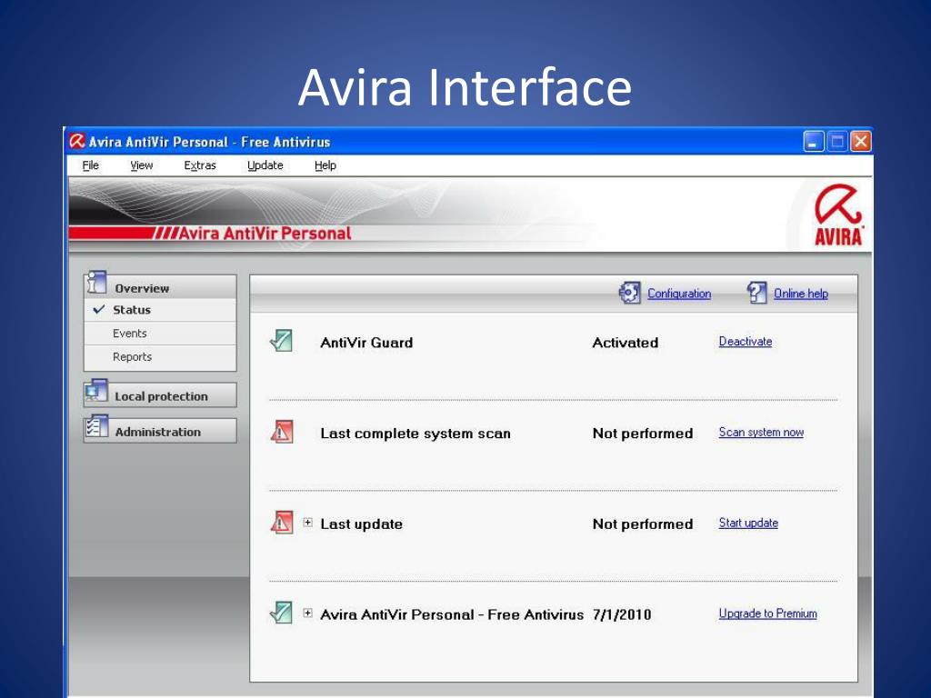
Task: Click 'Avira AntiVir Personal - Free Antivirus' row label
Action: coord(452,615)
